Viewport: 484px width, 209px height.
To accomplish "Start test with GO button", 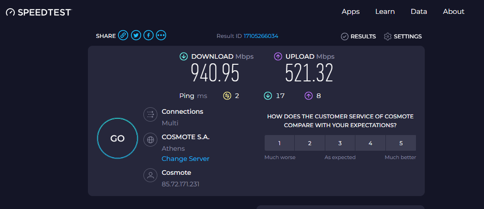I will point(118,138).
